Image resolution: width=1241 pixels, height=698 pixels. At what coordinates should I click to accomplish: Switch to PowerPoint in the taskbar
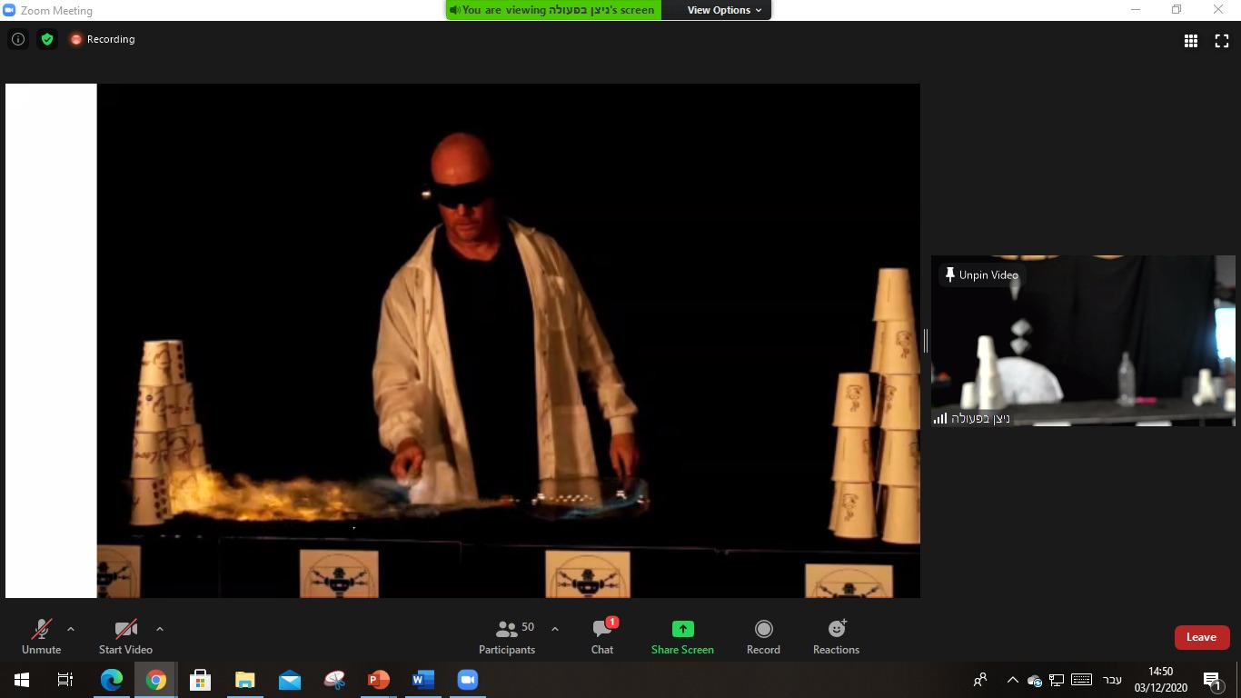pos(379,680)
